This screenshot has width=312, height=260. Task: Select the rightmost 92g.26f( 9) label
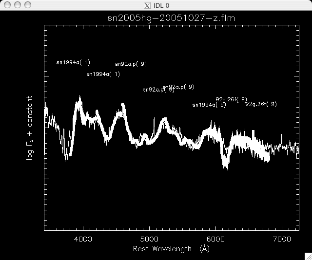point(261,104)
